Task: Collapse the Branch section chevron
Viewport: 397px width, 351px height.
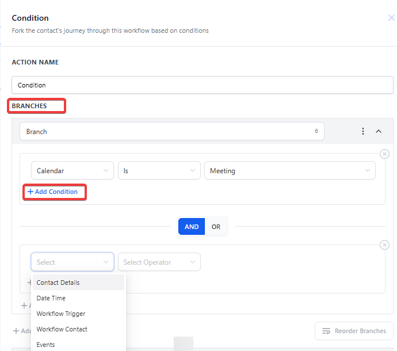Action: [x=379, y=131]
